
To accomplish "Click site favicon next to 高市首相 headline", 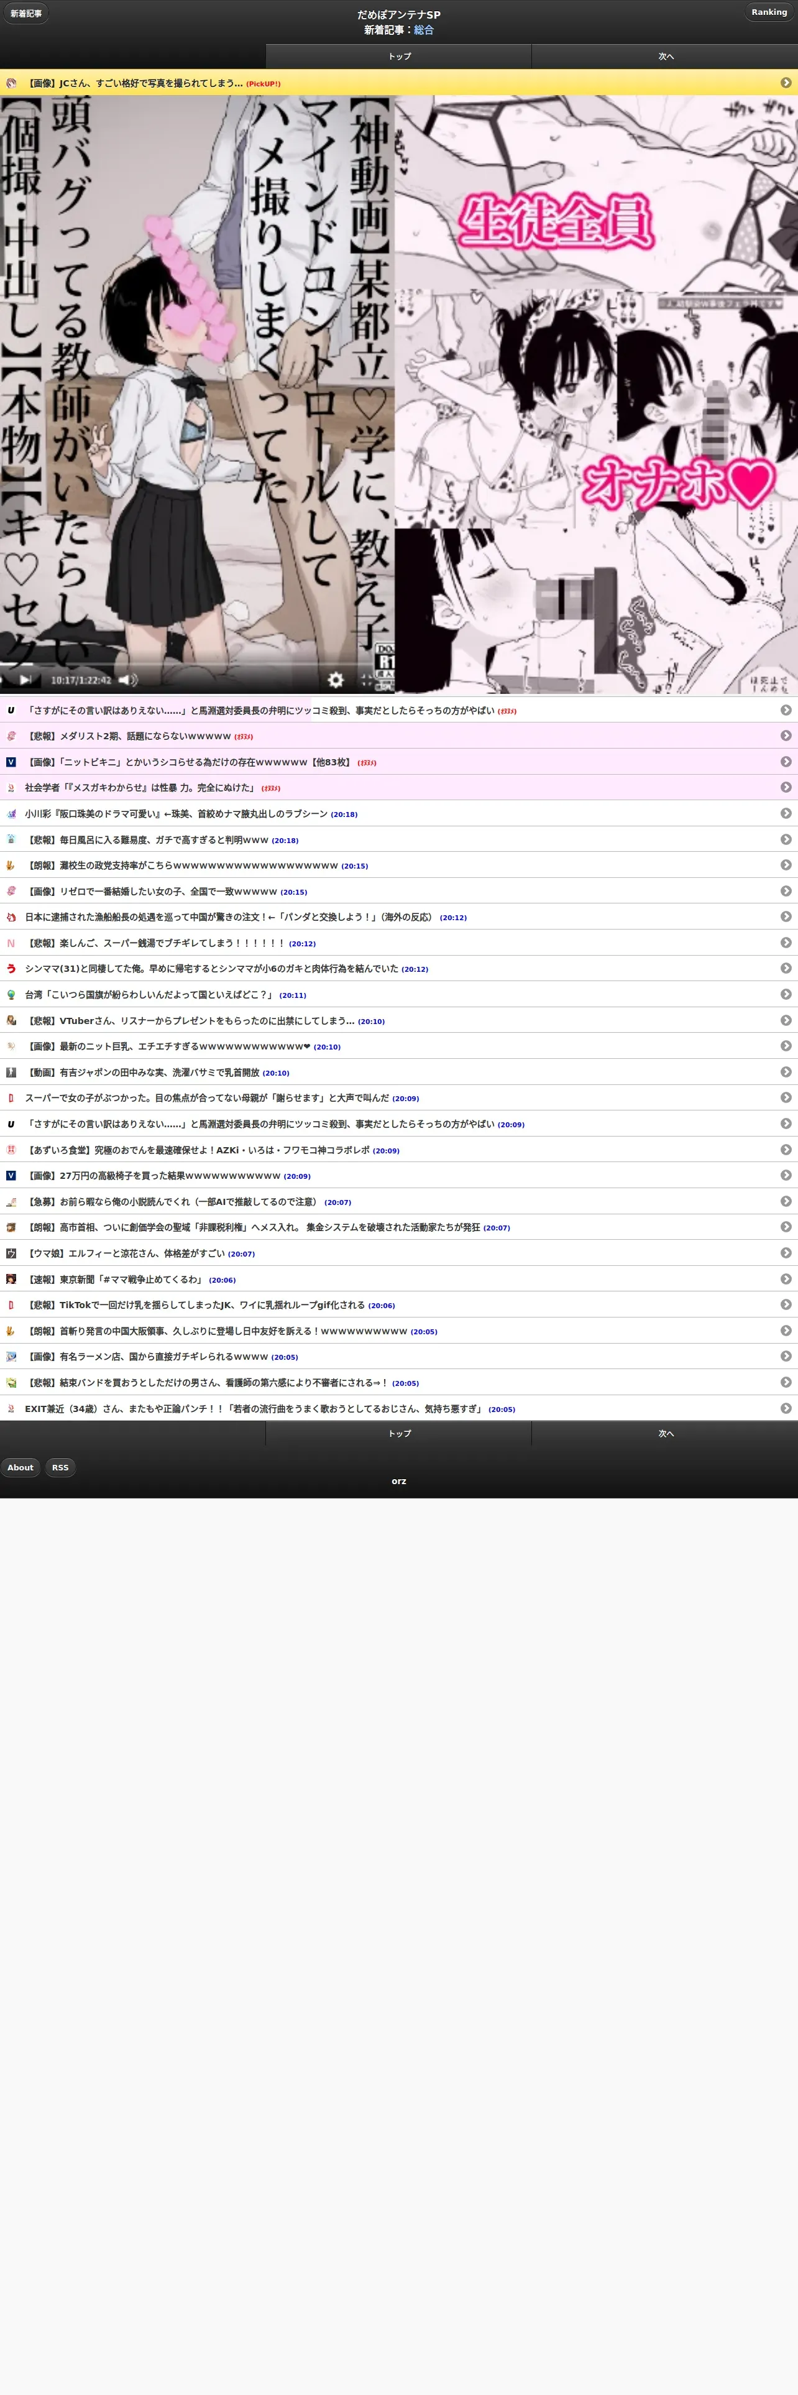I will [x=11, y=1227].
